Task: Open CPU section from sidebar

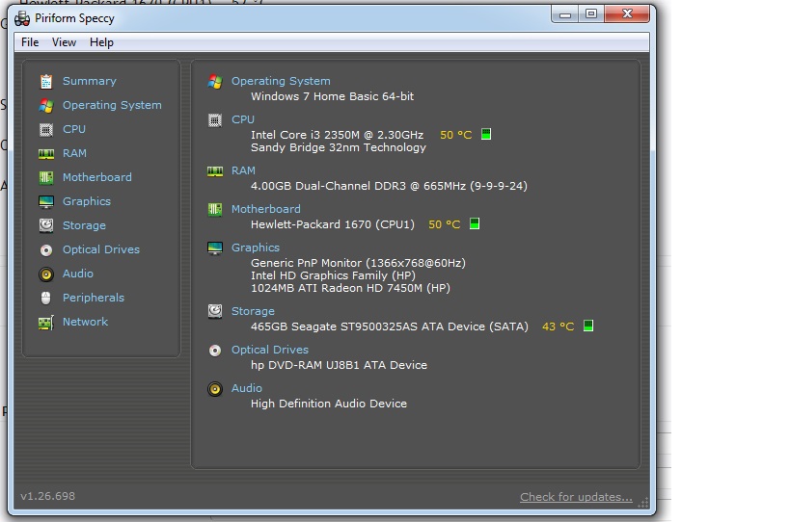Action: click(74, 129)
